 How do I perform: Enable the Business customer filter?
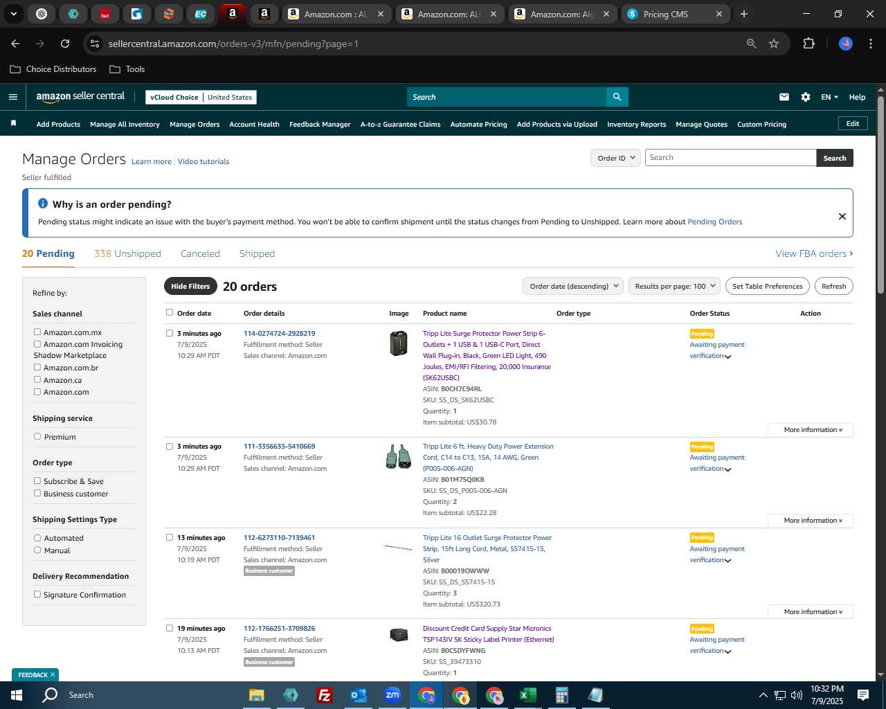click(x=37, y=493)
